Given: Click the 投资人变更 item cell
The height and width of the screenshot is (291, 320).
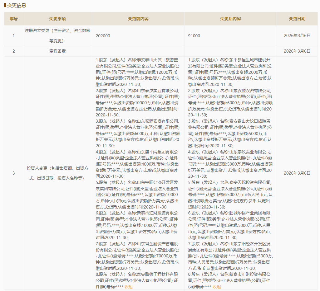Looking at the screenshot, I should (x=57, y=173).
